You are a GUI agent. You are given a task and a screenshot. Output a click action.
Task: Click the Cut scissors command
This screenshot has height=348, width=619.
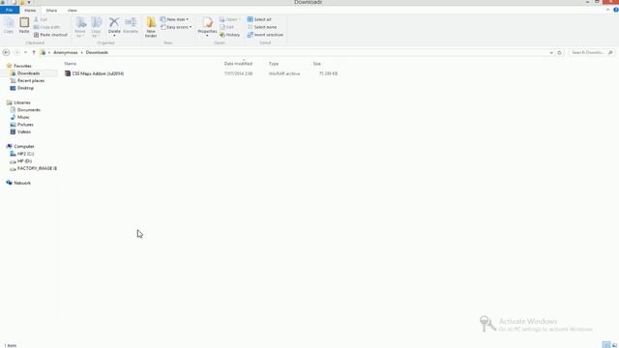click(41, 19)
